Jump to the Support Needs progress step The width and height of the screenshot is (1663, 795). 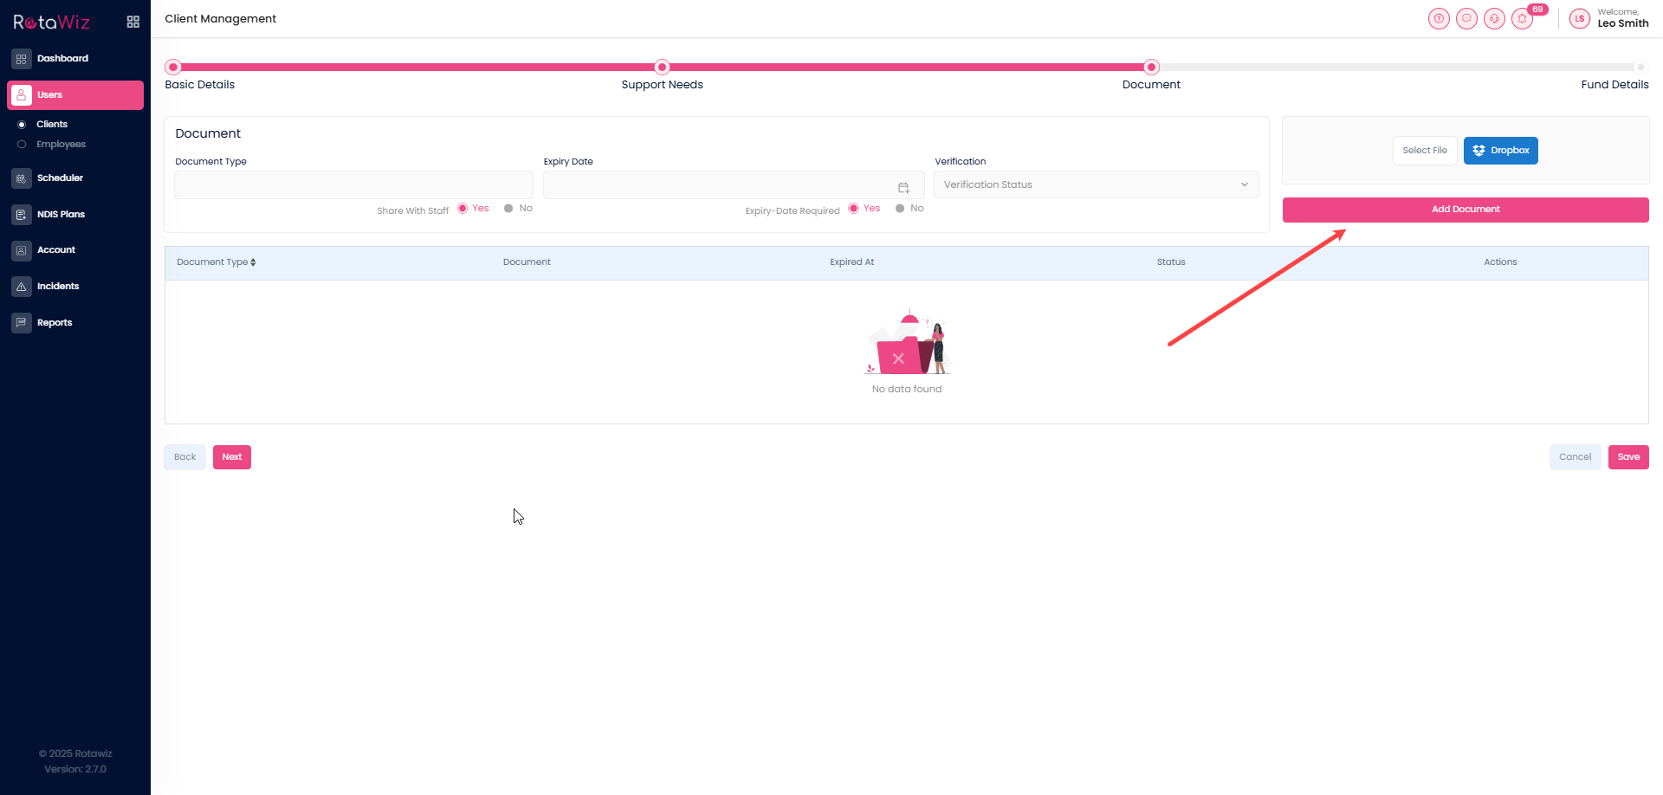pyautogui.click(x=662, y=68)
